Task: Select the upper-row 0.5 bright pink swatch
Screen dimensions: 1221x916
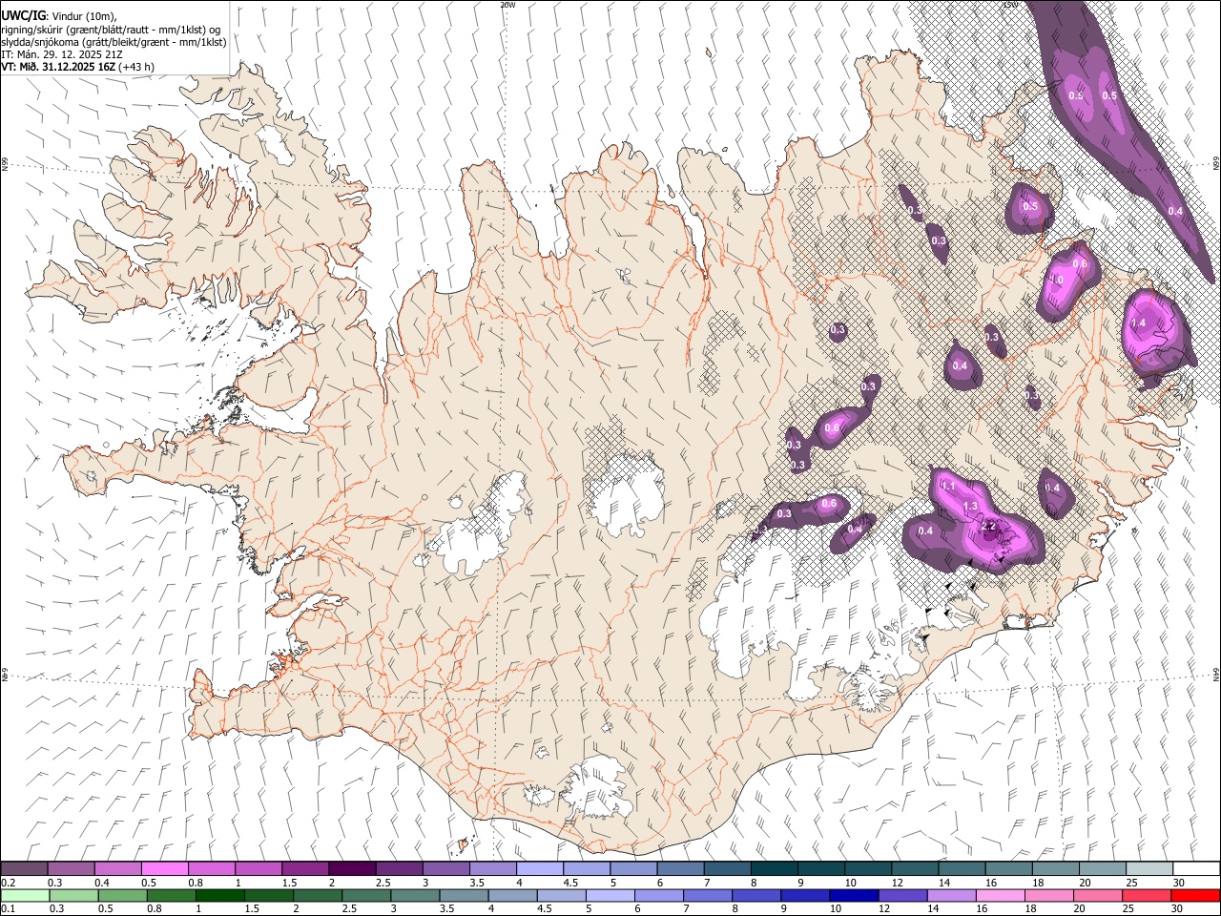Action: pyautogui.click(x=164, y=868)
